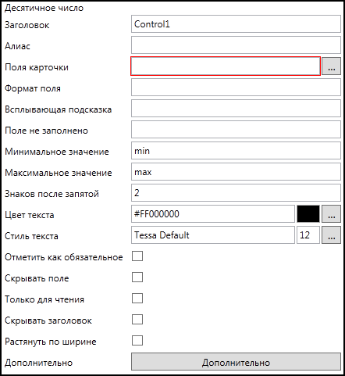Click the Поле не заполнено input field
Screen dimensions: 345x376
[236, 130]
